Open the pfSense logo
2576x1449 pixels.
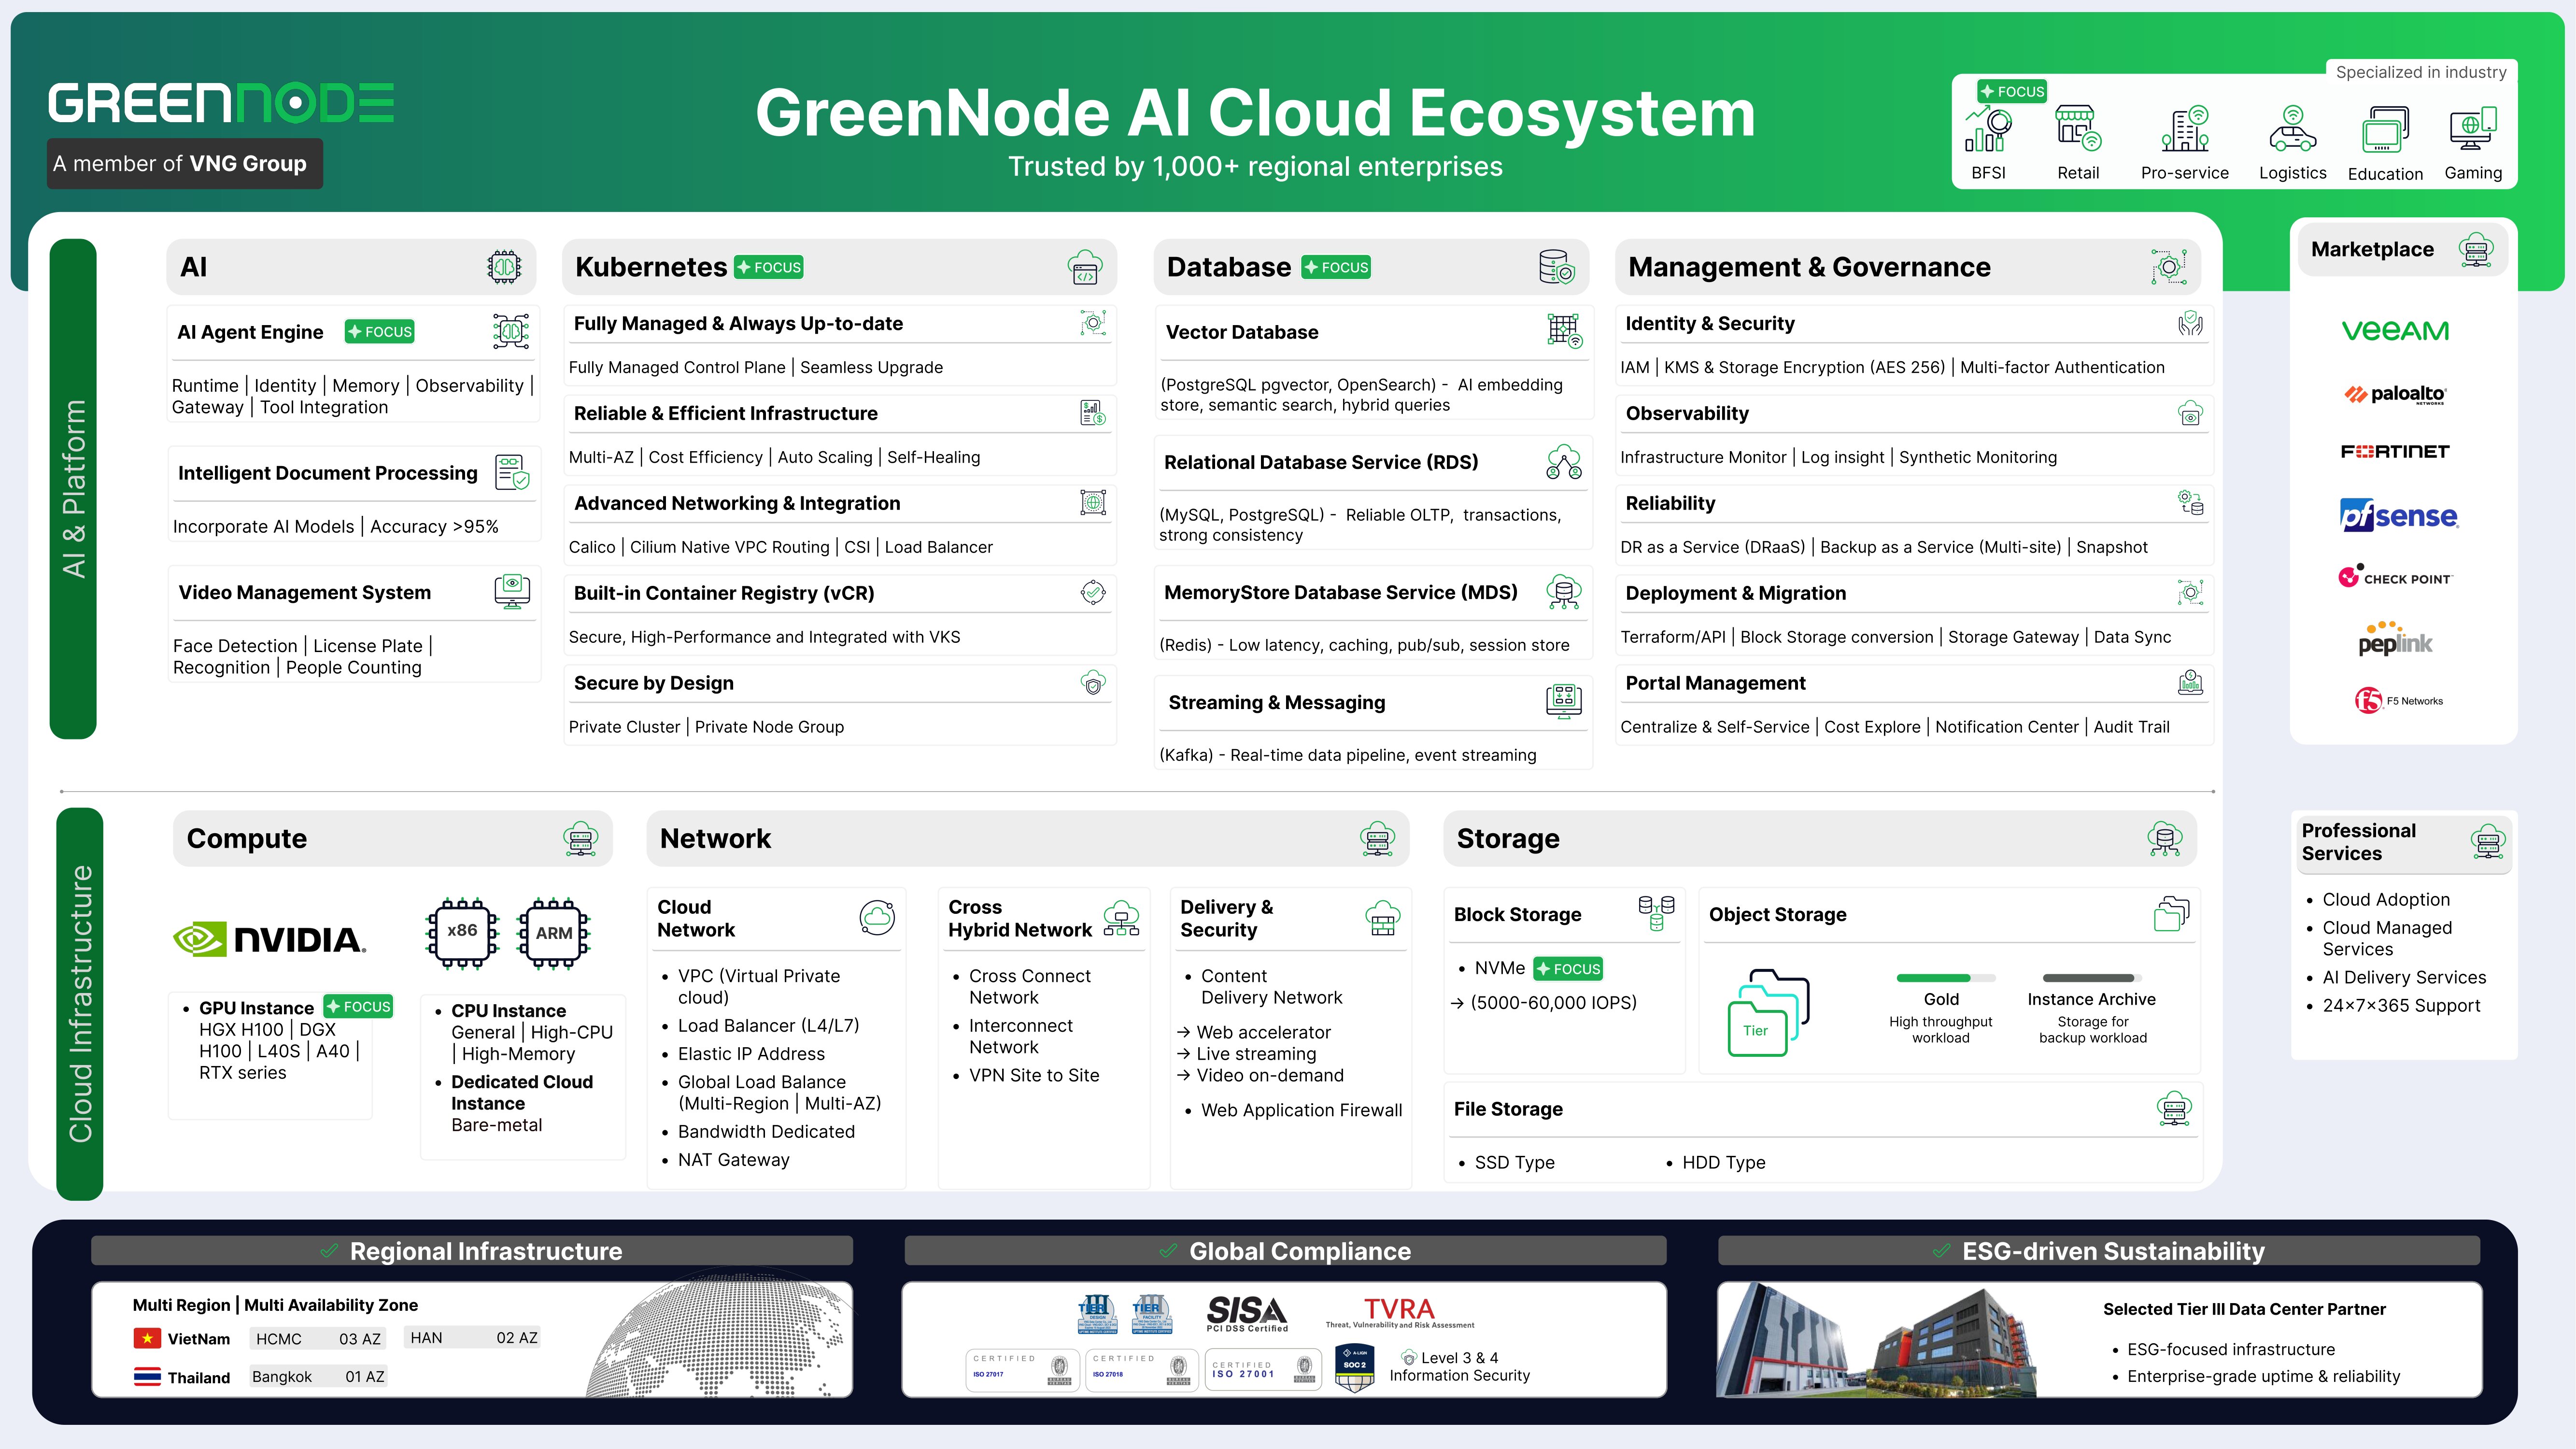click(x=2398, y=515)
